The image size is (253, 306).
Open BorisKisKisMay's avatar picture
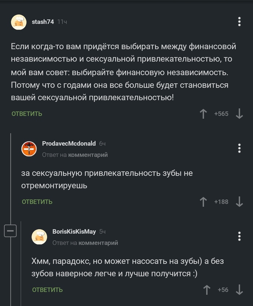point(39,237)
